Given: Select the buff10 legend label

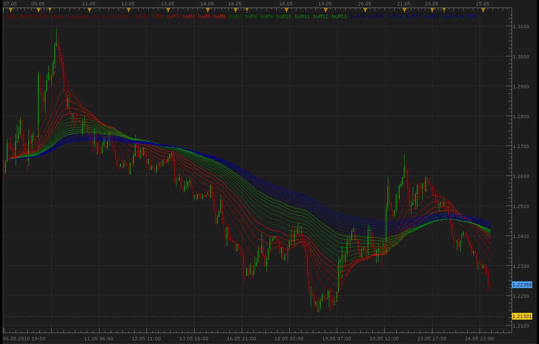Looking at the screenshot, I should (x=284, y=16).
